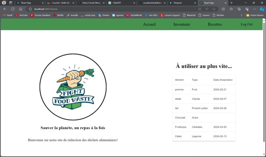Open a new browser tab
Image resolution: width=266 pixels, height=157 pixels.
pos(231,3)
